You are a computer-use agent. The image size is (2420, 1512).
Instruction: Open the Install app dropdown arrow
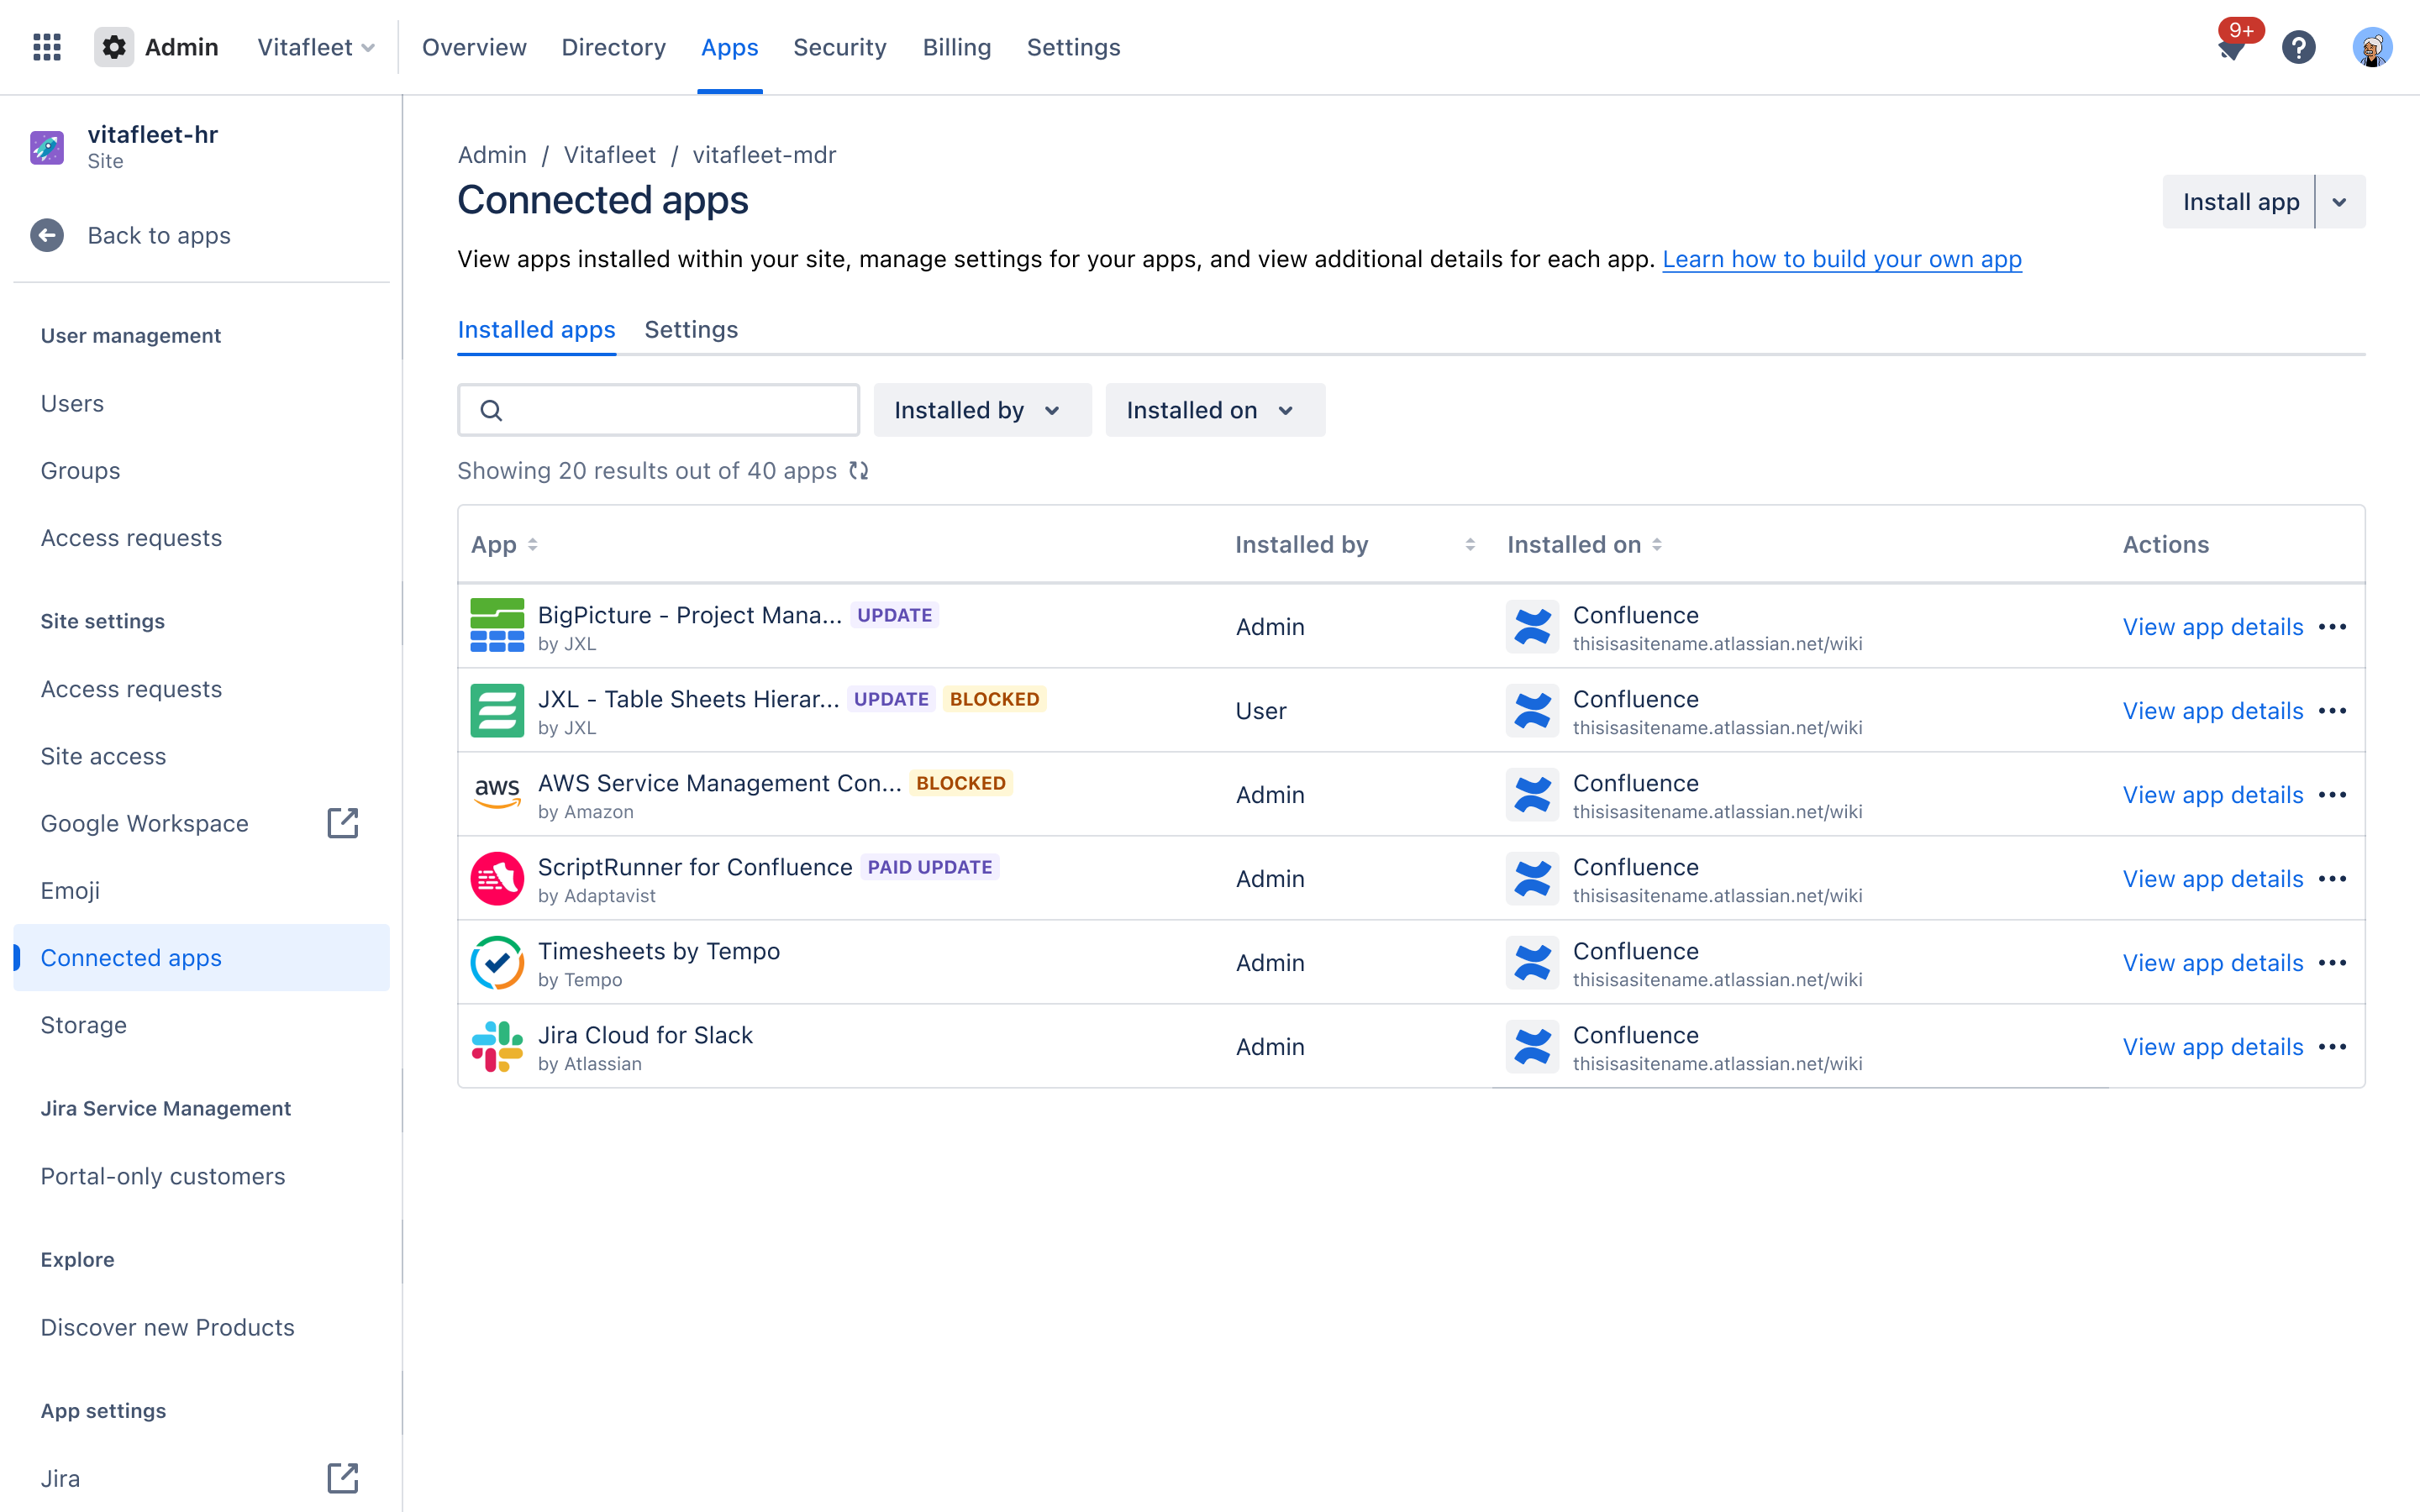pos(2340,202)
